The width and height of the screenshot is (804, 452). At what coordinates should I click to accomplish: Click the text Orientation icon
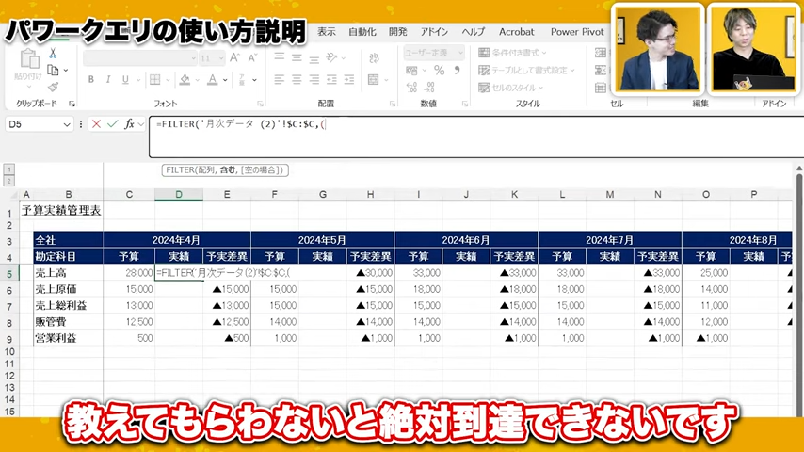pyautogui.click(x=331, y=57)
